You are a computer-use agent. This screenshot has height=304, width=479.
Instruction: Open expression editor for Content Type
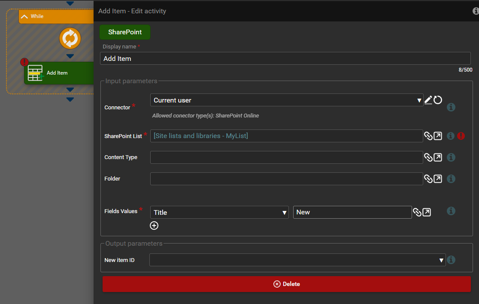tap(437, 157)
